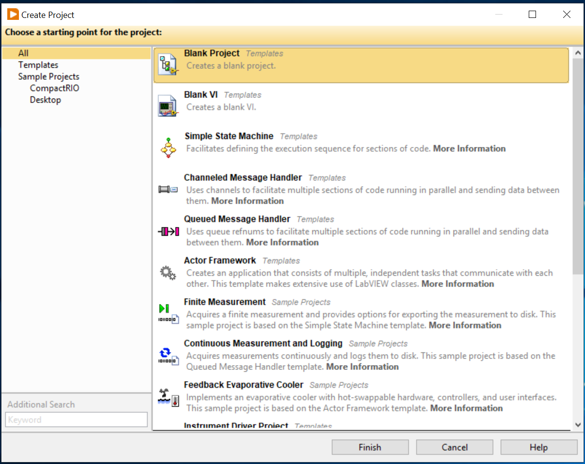The width and height of the screenshot is (585, 464).
Task: Click the scrollbar down arrow
Action: pos(578,424)
